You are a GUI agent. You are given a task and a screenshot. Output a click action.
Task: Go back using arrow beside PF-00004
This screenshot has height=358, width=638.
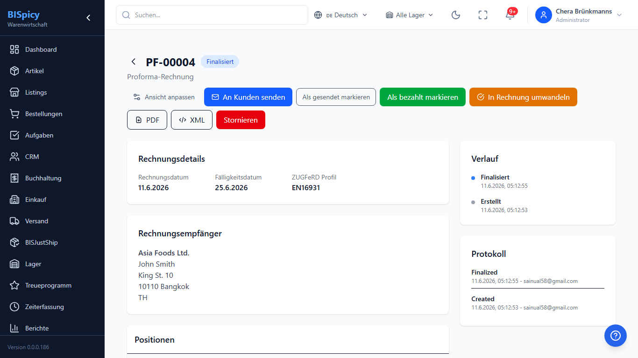pyautogui.click(x=134, y=62)
